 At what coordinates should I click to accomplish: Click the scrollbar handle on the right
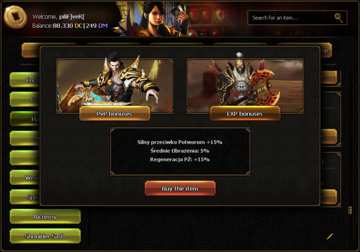350,210
